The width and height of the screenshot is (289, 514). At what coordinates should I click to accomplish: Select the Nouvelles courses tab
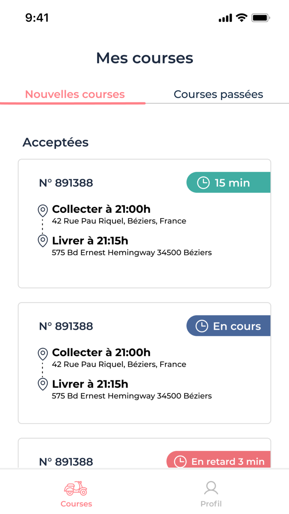coord(74,94)
